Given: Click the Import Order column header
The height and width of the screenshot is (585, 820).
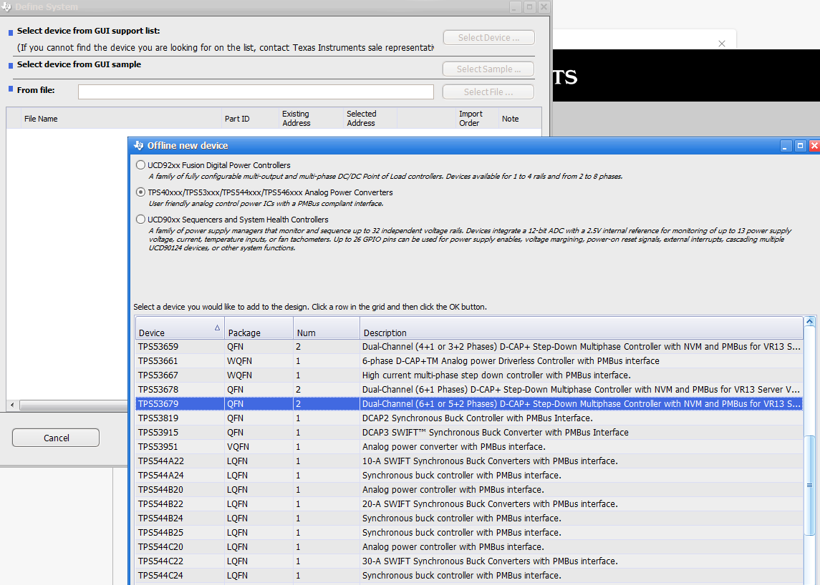Looking at the screenshot, I should coord(476,119).
